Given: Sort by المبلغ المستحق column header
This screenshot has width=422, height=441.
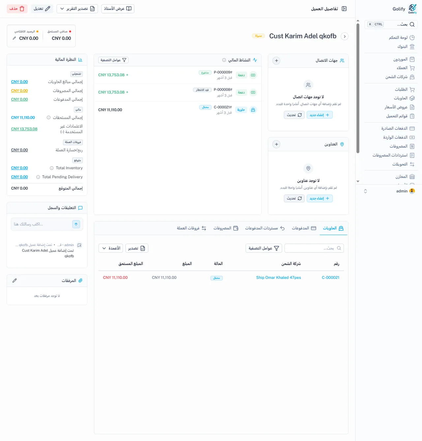Looking at the screenshot, I should point(131,264).
